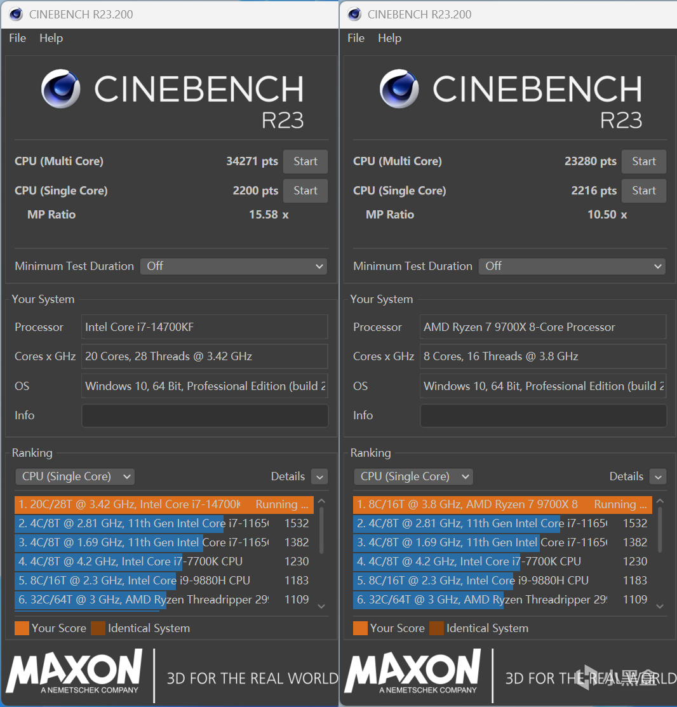The width and height of the screenshot is (677, 707).
Task: Open CPU (Single Core) ranking dropdown in right window
Action: click(413, 476)
